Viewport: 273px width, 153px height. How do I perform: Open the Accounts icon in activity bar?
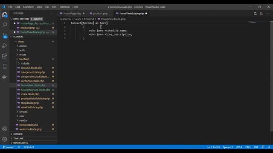click(5, 129)
